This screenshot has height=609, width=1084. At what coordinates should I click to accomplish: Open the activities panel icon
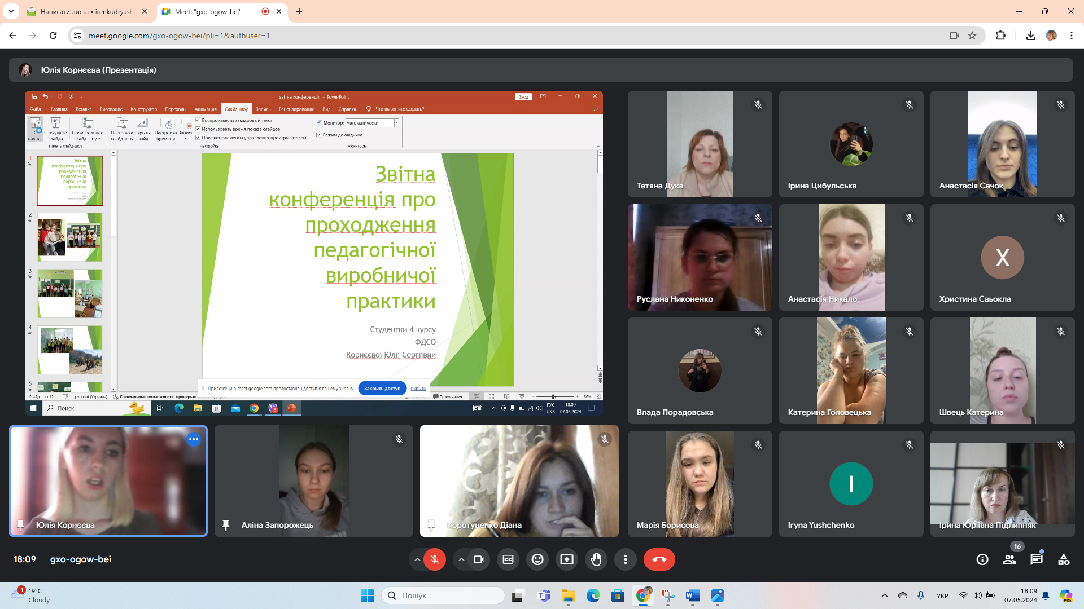pyautogui.click(x=1064, y=559)
